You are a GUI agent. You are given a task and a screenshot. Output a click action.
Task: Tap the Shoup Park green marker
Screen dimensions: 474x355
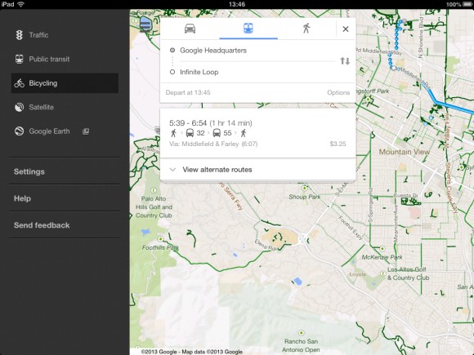click(305, 188)
